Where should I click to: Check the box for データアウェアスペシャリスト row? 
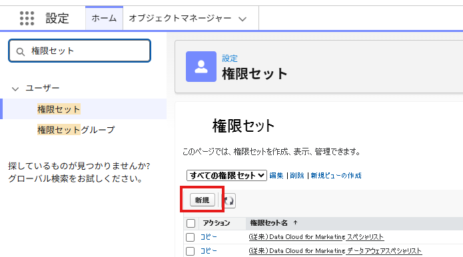tap(190, 252)
